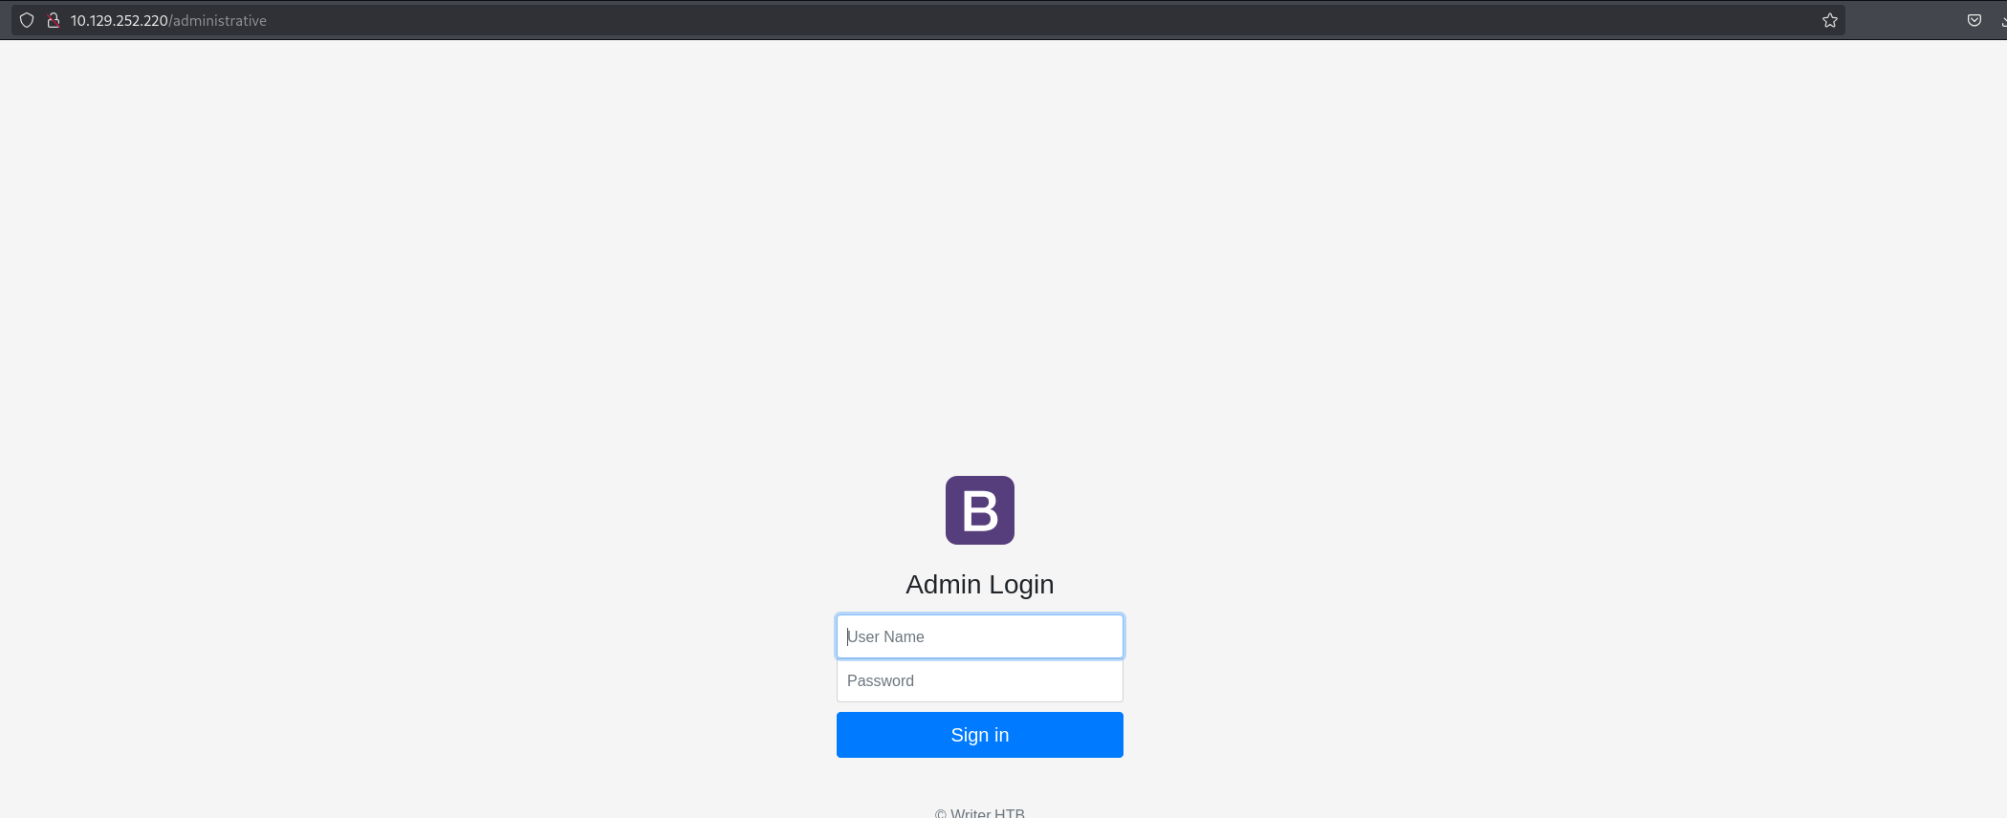Viewport: 2007px width, 818px height.
Task: Save the page to Pocket
Action: tap(1974, 20)
